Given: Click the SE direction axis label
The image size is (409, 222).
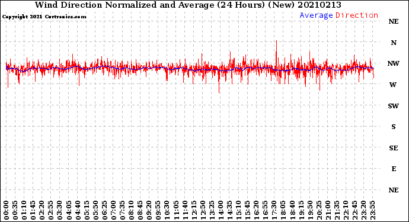Looking at the screenshot, I should click(394, 148).
